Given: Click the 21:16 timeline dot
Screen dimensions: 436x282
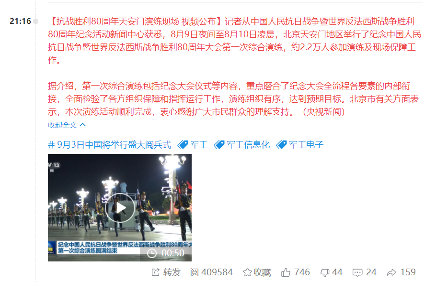Looking at the screenshot, I should pos(35,21).
